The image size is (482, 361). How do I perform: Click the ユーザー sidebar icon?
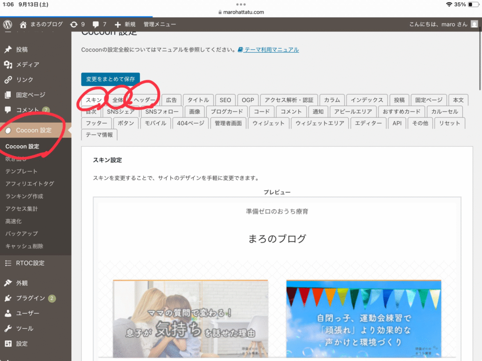point(8,314)
